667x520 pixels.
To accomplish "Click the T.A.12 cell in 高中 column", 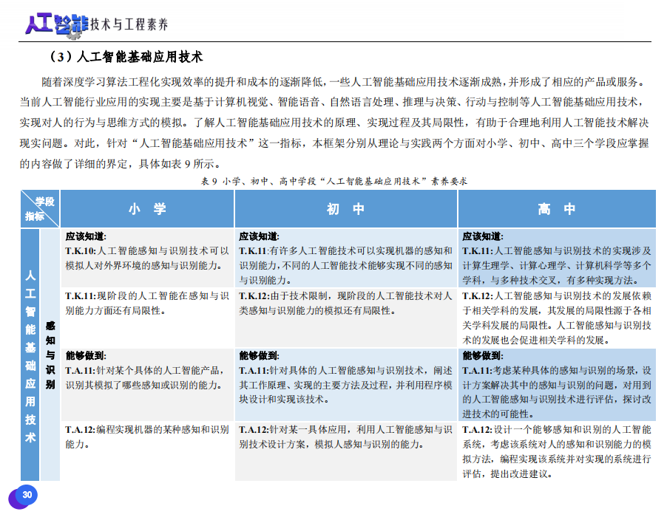I will (557, 451).
